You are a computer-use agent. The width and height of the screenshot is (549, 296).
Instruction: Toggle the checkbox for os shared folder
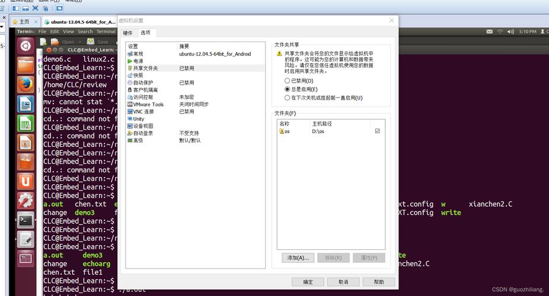coord(378,131)
